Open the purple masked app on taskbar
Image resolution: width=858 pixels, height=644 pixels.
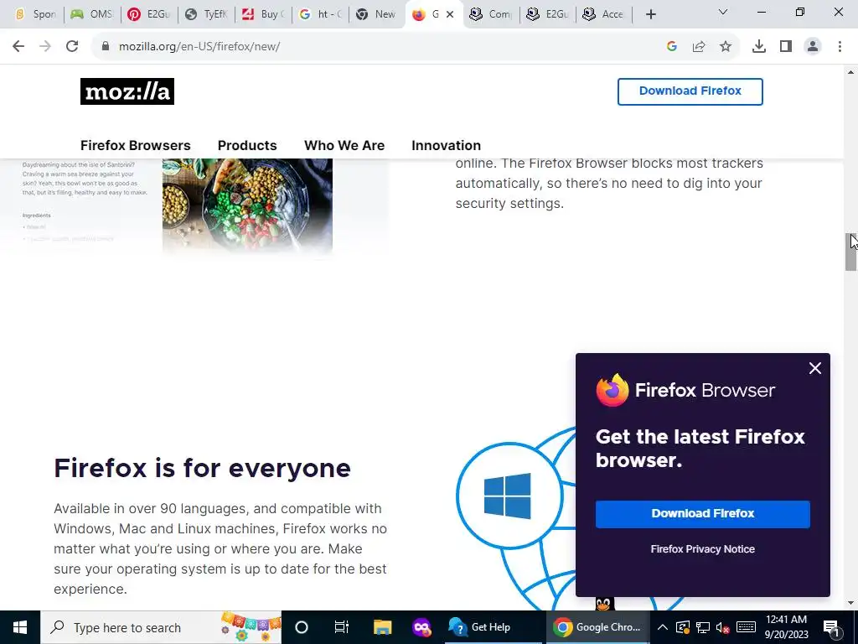tap(422, 627)
